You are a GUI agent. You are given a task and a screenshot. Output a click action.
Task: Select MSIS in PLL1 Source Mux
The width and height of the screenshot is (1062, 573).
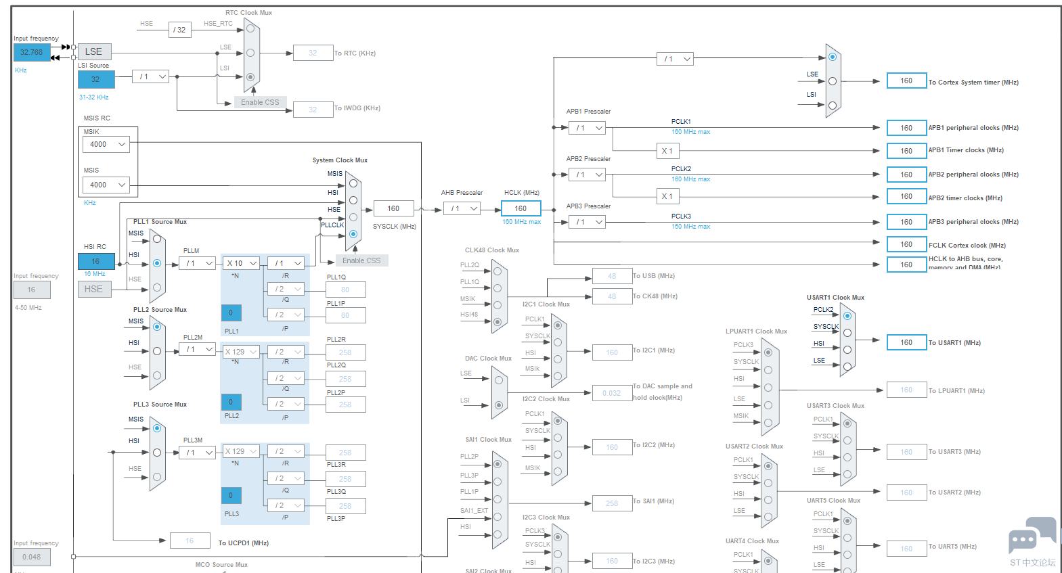pos(157,239)
